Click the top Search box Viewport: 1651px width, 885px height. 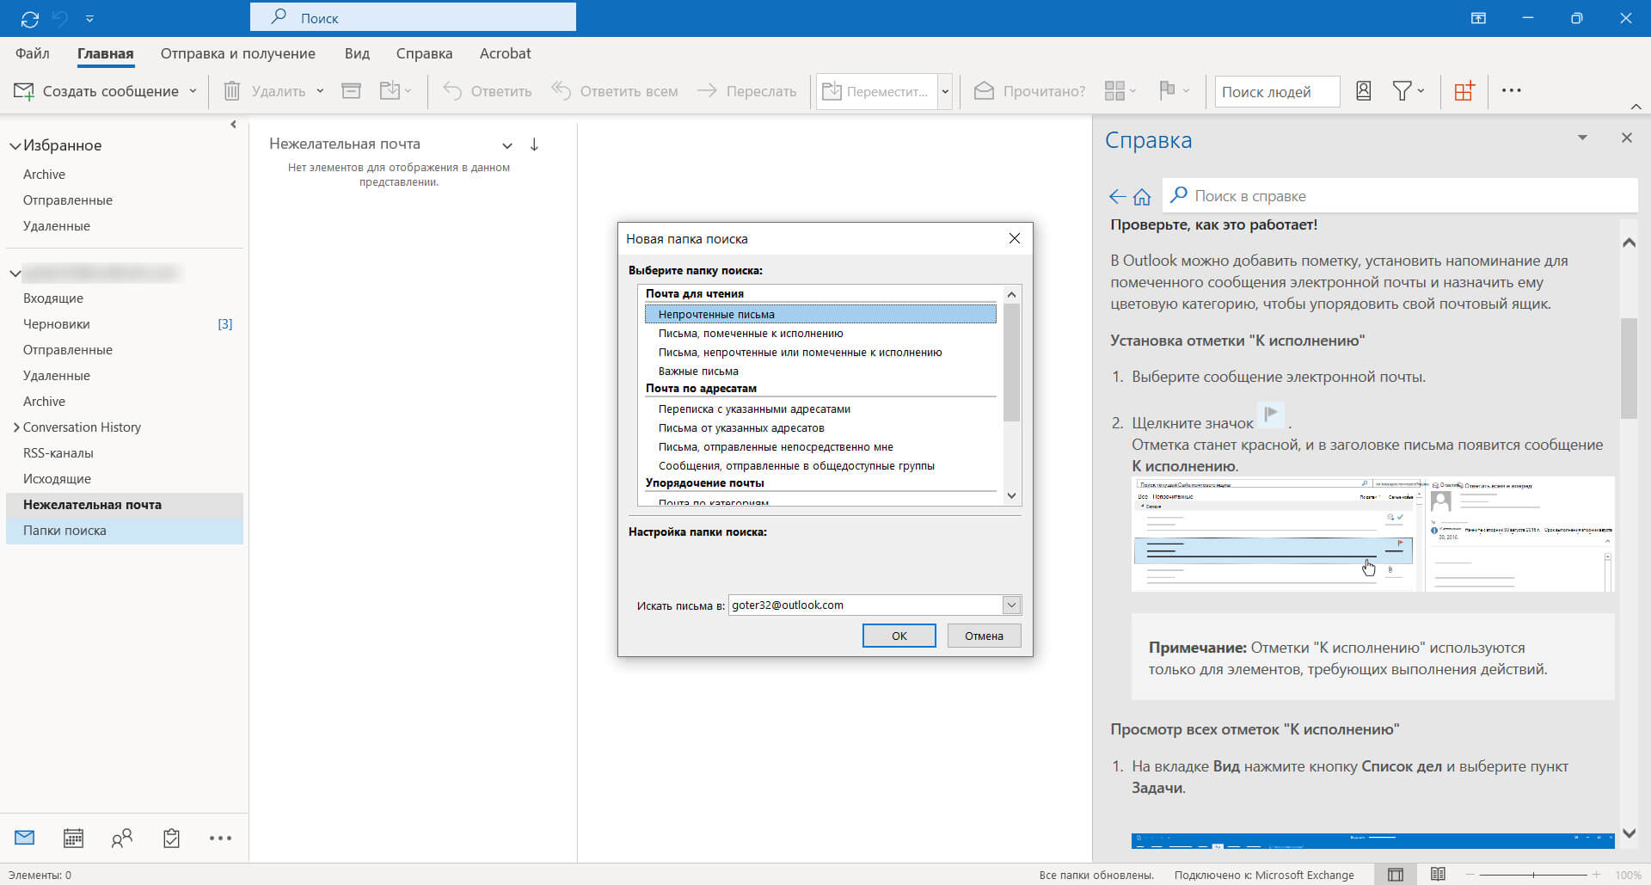413,17
